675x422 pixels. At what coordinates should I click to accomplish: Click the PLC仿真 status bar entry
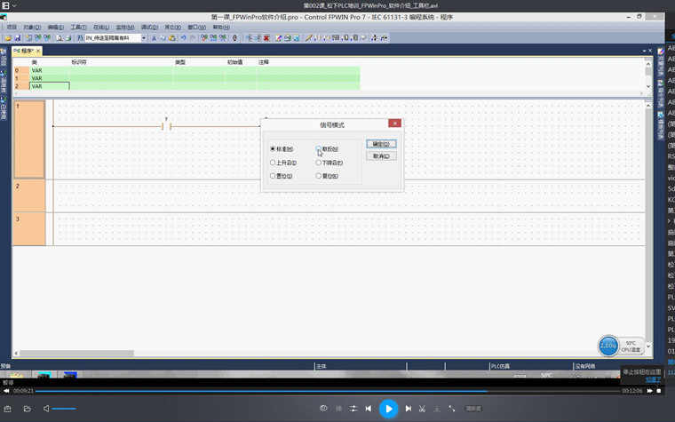(500, 366)
